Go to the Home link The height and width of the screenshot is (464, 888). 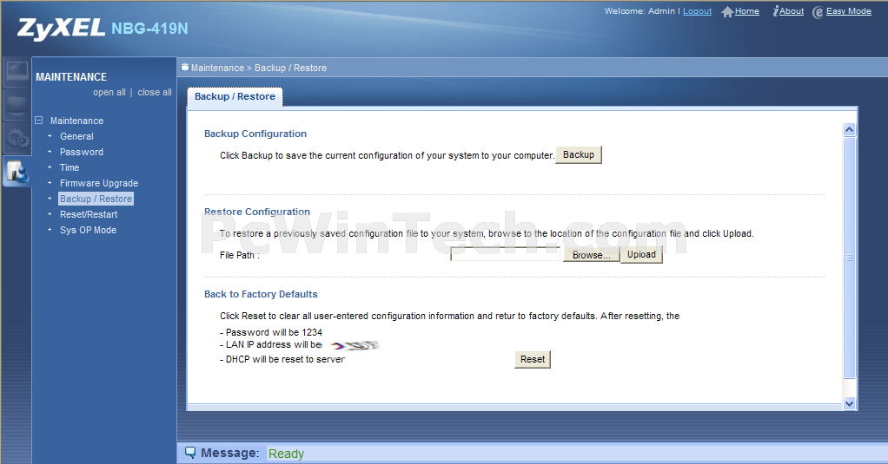(747, 11)
